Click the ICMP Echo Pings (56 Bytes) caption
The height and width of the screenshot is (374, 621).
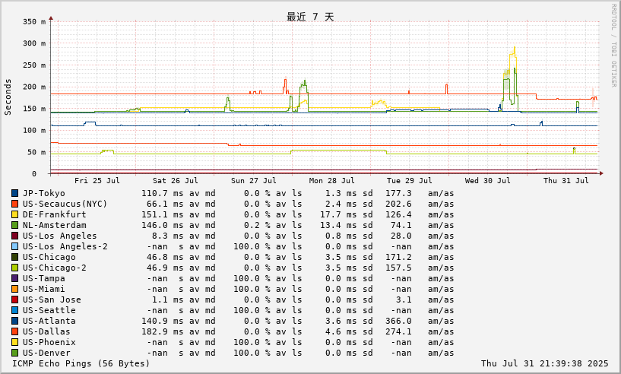click(81, 363)
